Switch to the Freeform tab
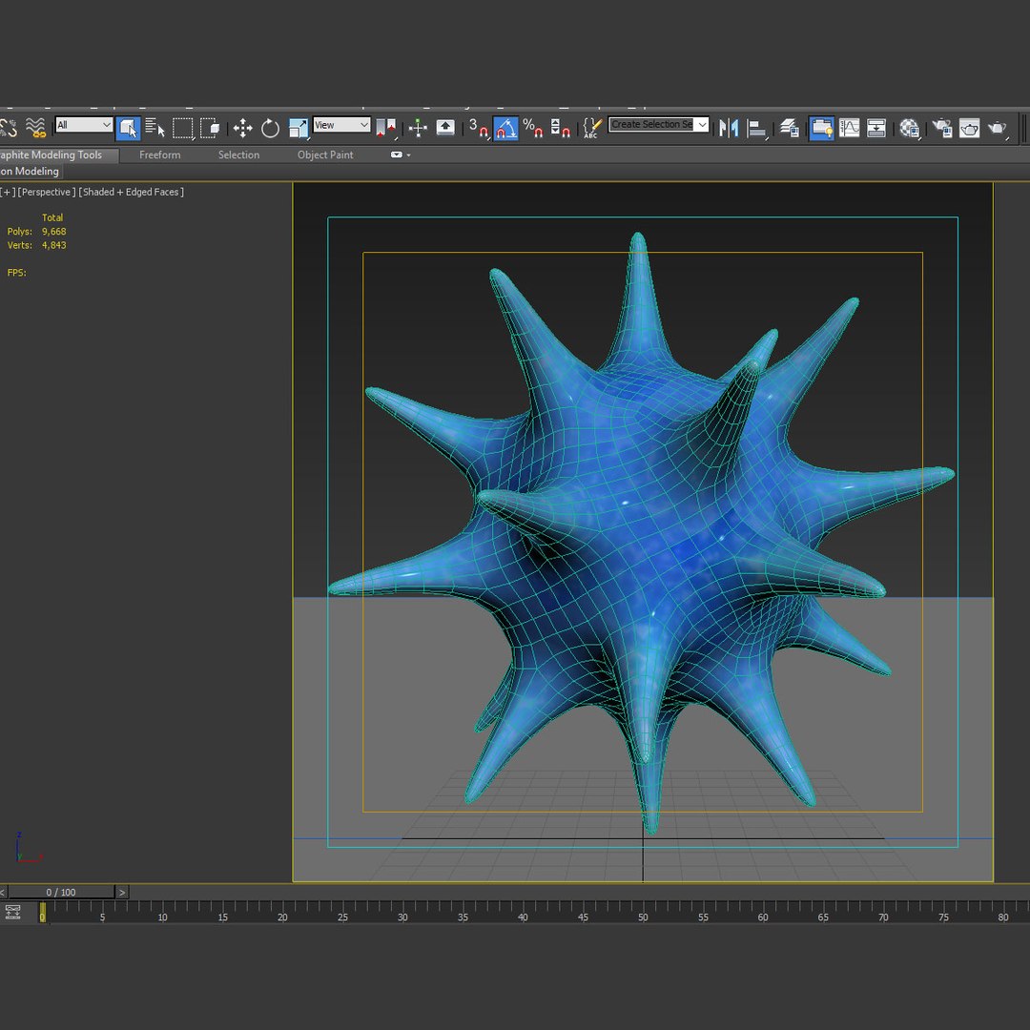Viewport: 1030px width, 1030px height. coord(159,155)
